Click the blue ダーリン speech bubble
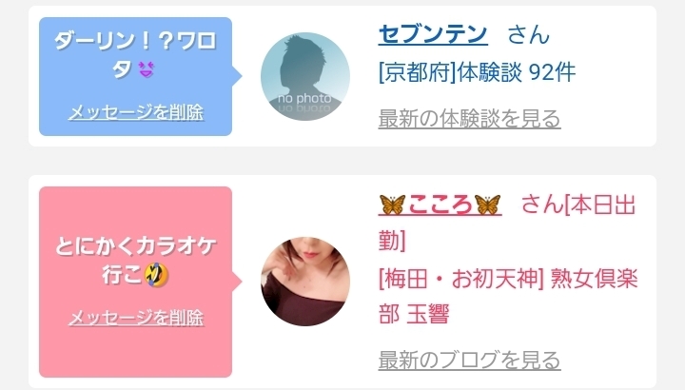 pyautogui.click(x=135, y=76)
